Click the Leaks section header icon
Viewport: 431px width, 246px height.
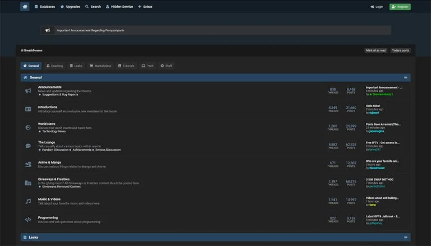pos(25,238)
